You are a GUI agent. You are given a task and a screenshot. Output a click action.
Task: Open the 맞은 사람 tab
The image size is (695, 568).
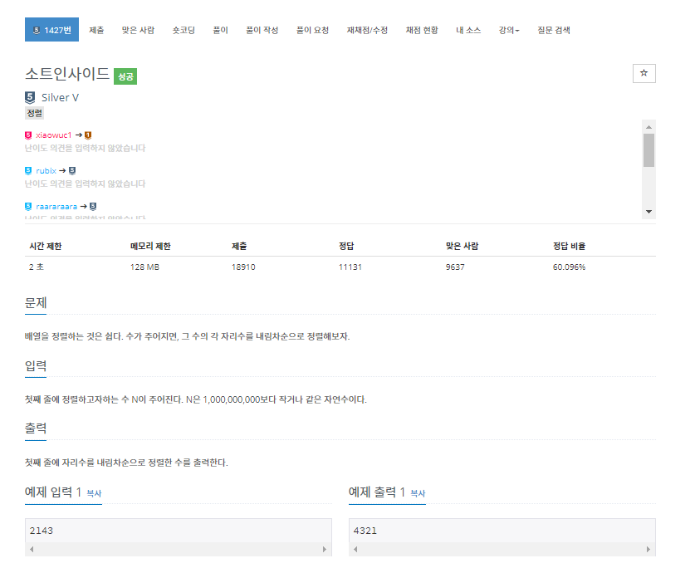coord(138,30)
